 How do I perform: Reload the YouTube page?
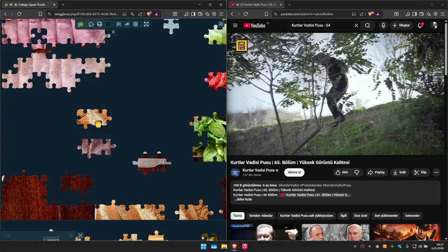(x=246, y=14)
